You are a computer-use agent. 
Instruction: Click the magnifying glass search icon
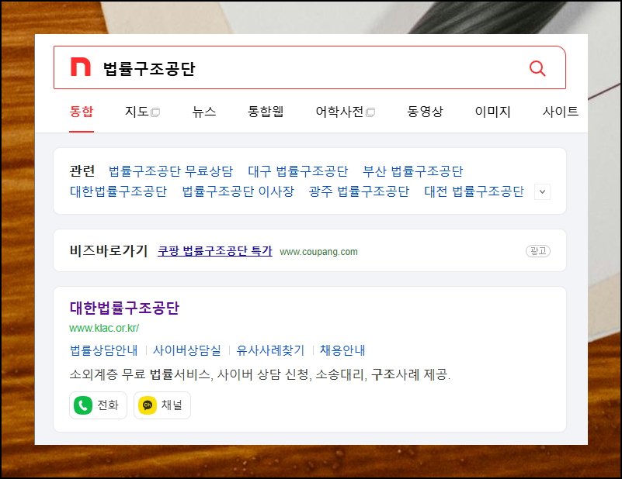pos(537,68)
